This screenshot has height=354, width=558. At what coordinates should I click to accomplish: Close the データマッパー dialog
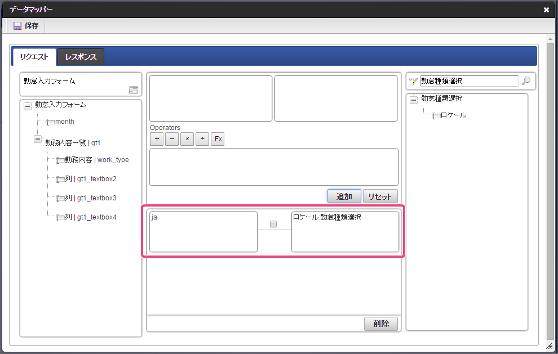pyautogui.click(x=546, y=10)
